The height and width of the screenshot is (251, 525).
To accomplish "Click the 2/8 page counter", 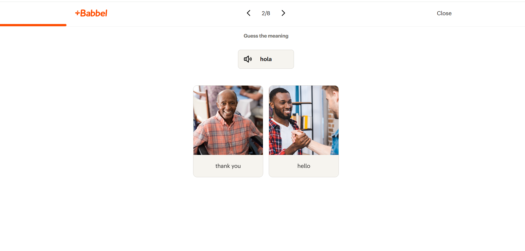I will tap(266, 13).
